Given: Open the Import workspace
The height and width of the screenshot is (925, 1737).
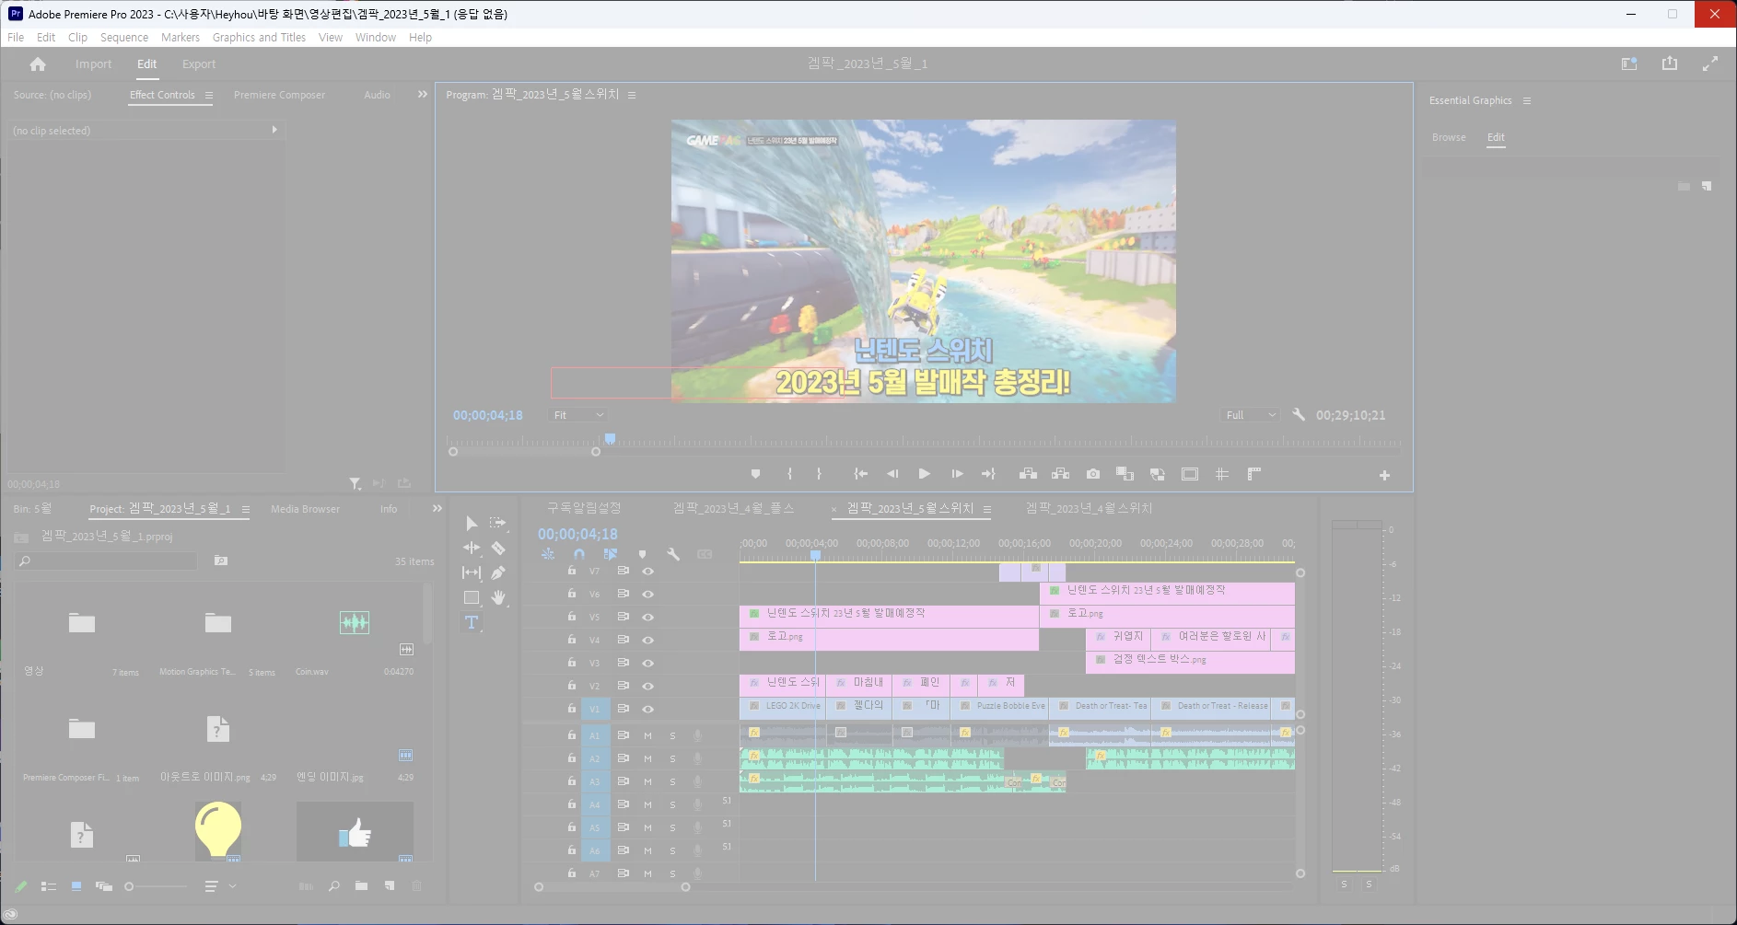Looking at the screenshot, I should 93,64.
